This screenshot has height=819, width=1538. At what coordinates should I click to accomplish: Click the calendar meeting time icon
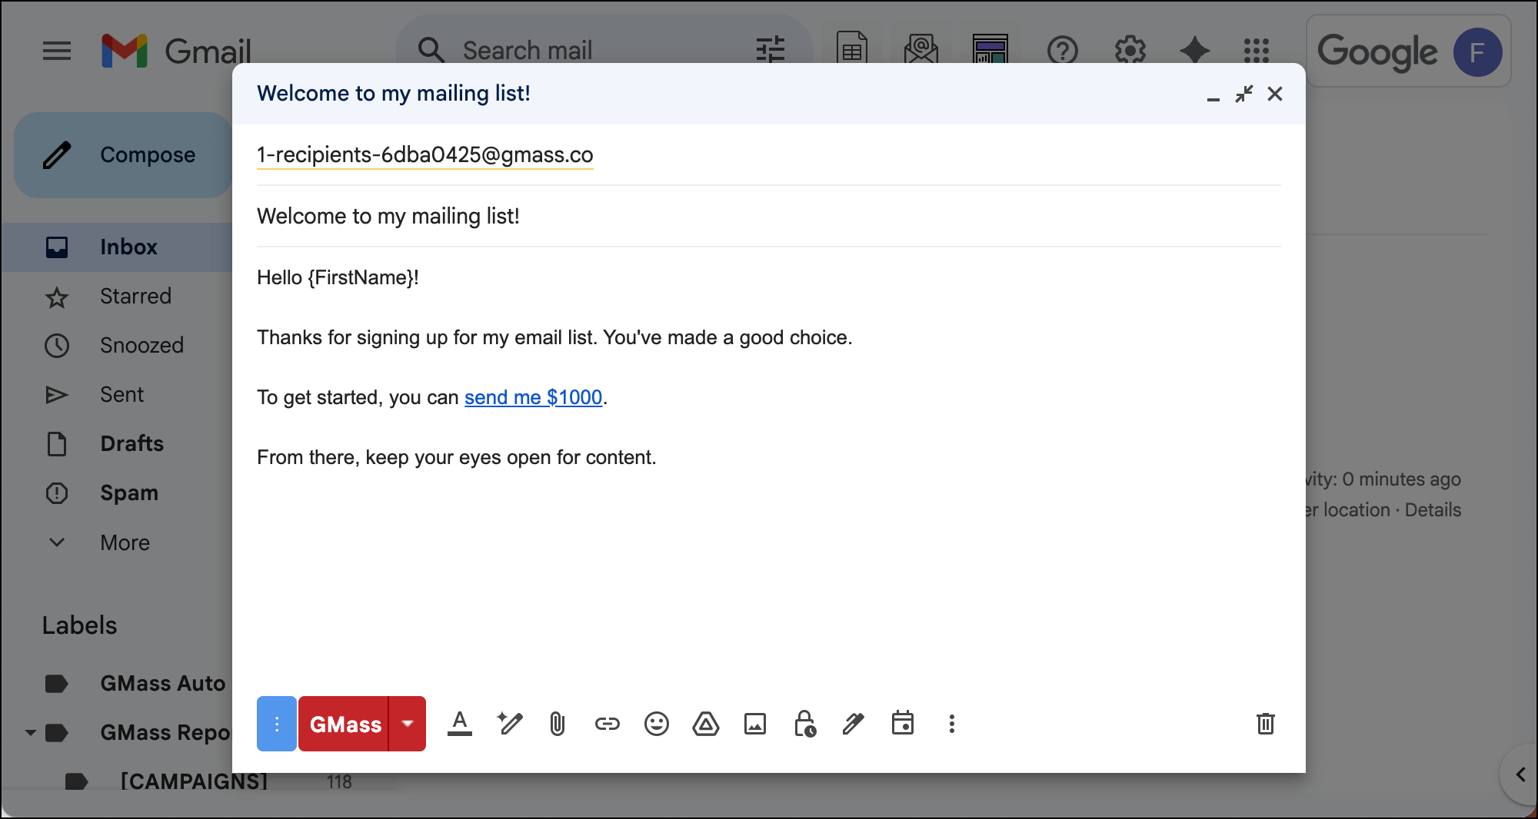click(902, 724)
